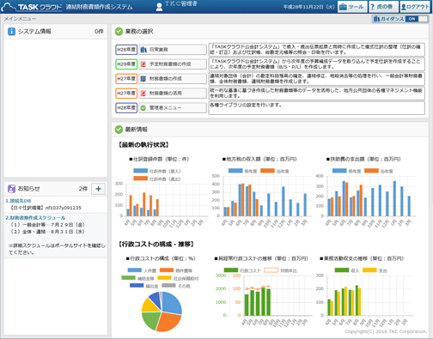The height and width of the screenshot is (339, 433).
Task: Open the 接続先DB notice link
Action: click(x=18, y=201)
